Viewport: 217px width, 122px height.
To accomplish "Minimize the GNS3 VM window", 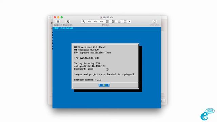I will pyautogui.click(x=58, y=17).
